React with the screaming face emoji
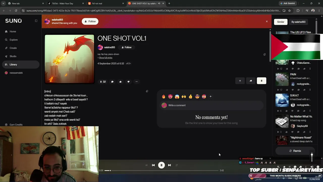 pyautogui.click(x=177, y=97)
